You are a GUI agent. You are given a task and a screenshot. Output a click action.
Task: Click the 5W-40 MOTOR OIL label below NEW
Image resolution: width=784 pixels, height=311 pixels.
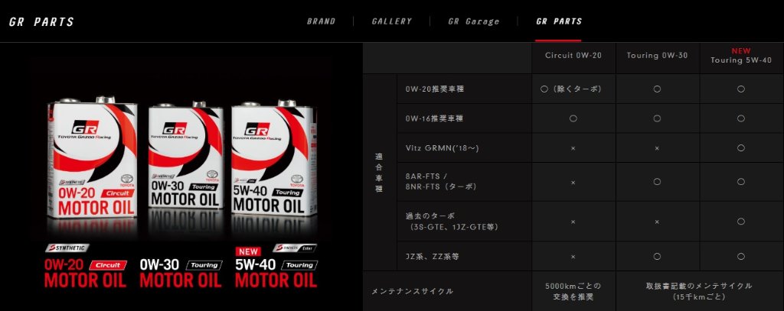276,273
